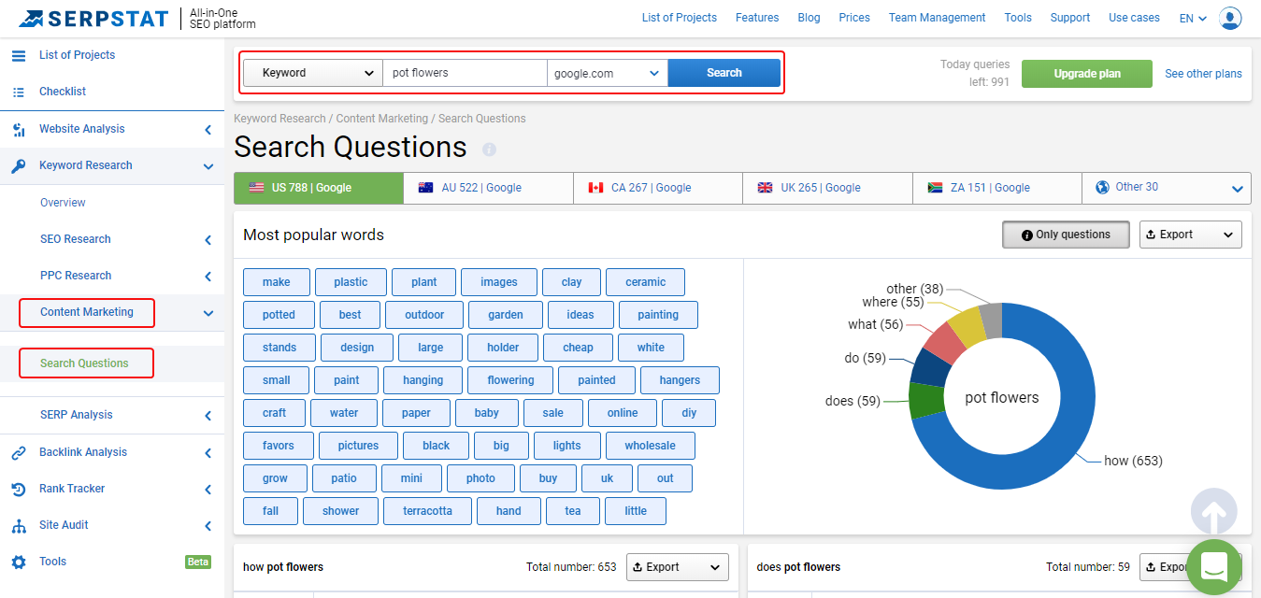This screenshot has height=598, width=1261.
Task: Open Prices from the top menu
Action: [x=853, y=17]
